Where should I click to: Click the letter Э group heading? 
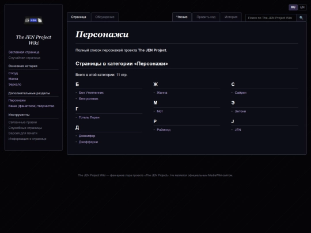233,102
